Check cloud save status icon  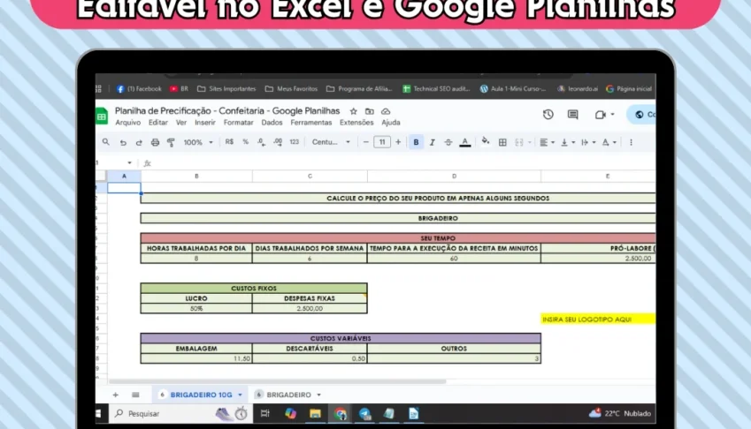pyautogui.click(x=386, y=111)
